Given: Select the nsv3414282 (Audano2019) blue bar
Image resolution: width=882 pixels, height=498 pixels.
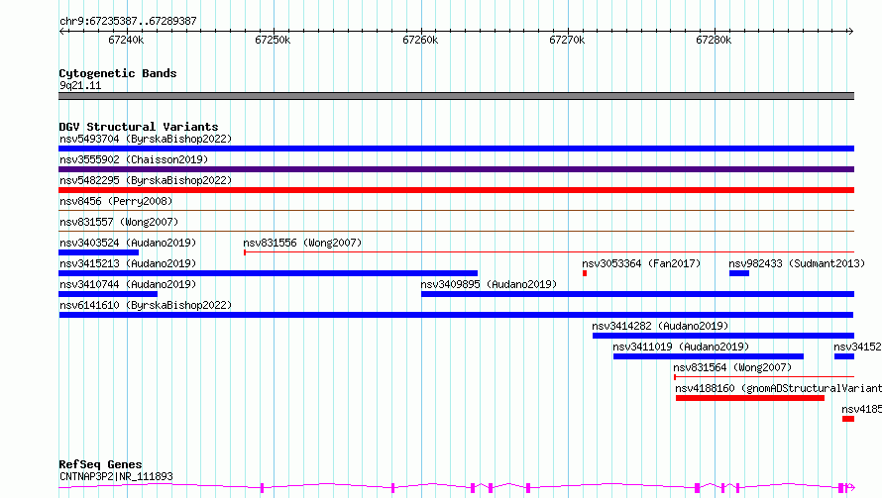Looking at the screenshot, I should click(x=723, y=336).
